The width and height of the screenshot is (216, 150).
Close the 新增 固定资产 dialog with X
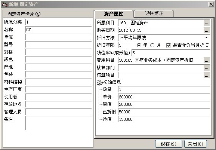point(211,4)
